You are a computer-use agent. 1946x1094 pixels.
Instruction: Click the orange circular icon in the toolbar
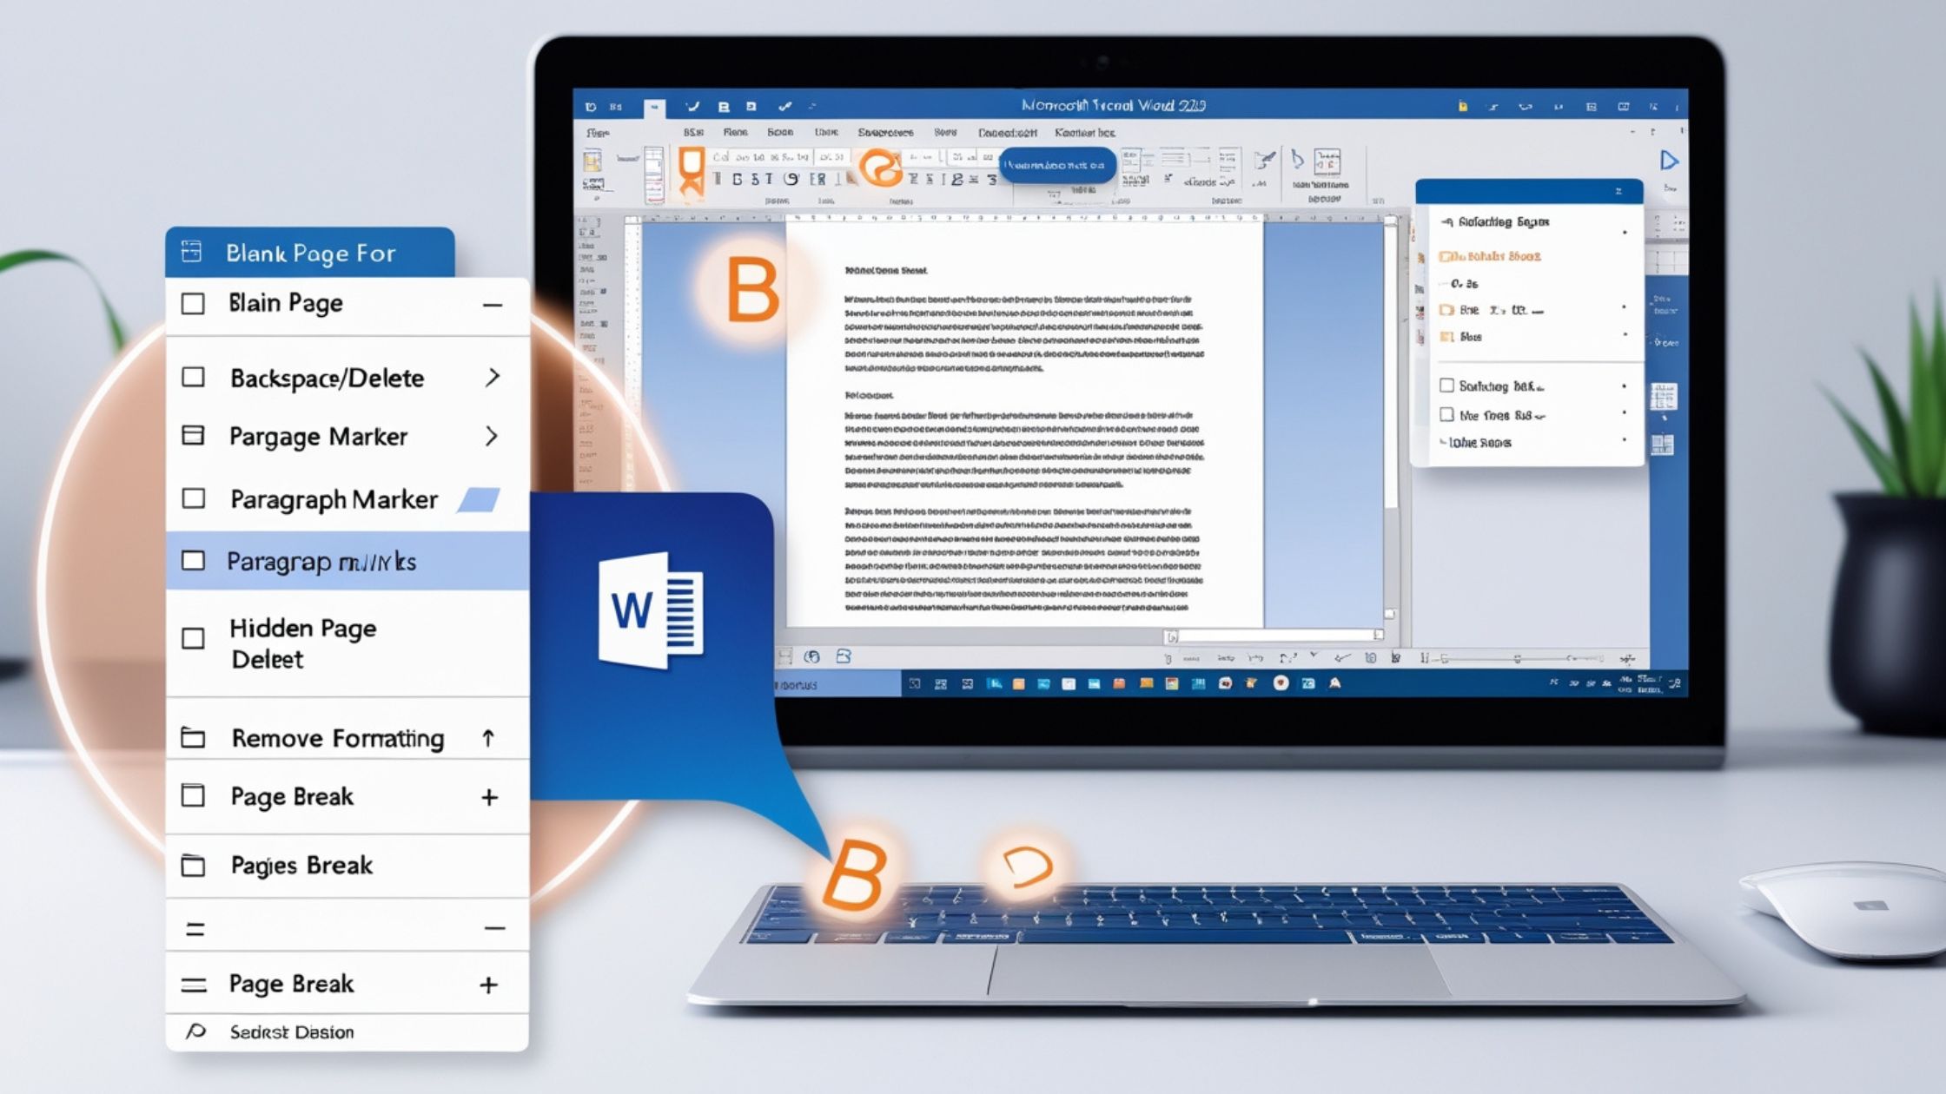882,170
